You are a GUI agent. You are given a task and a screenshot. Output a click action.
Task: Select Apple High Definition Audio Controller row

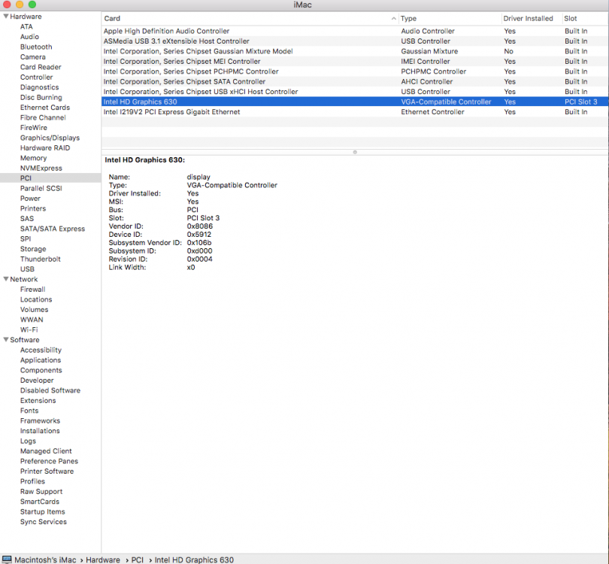coord(355,31)
